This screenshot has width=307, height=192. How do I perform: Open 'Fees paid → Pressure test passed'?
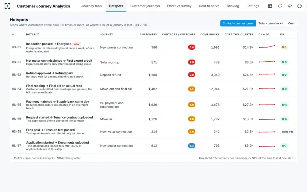point(50,130)
